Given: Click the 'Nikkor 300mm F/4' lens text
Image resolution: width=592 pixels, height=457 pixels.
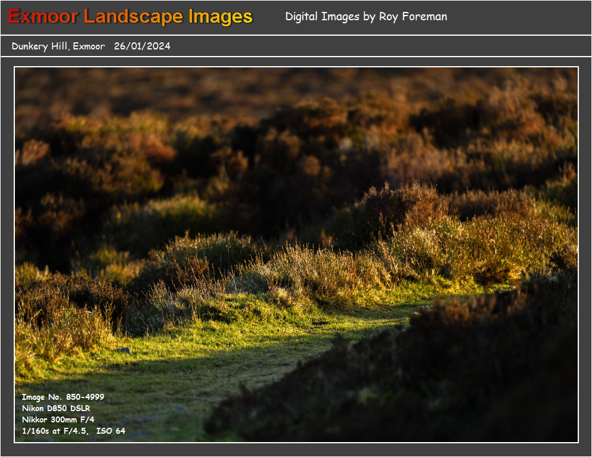Looking at the screenshot, I should [x=58, y=419].
